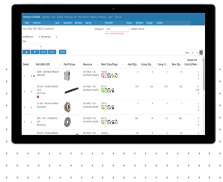Viewport: 223px width, 182px height.
Task: Click the person flag icon in the gear part row
Action: (x=113, y=107)
